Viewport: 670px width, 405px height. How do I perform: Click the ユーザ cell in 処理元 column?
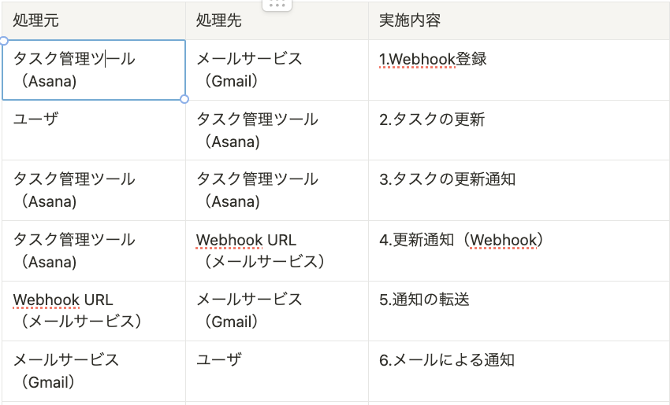[x=94, y=131]
